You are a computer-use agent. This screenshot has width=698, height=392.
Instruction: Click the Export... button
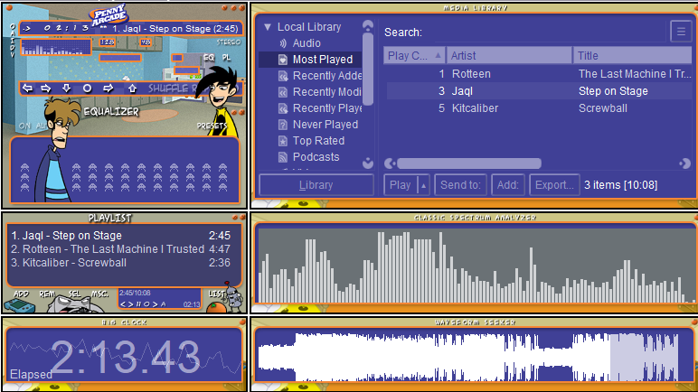[x=554, y=185]
